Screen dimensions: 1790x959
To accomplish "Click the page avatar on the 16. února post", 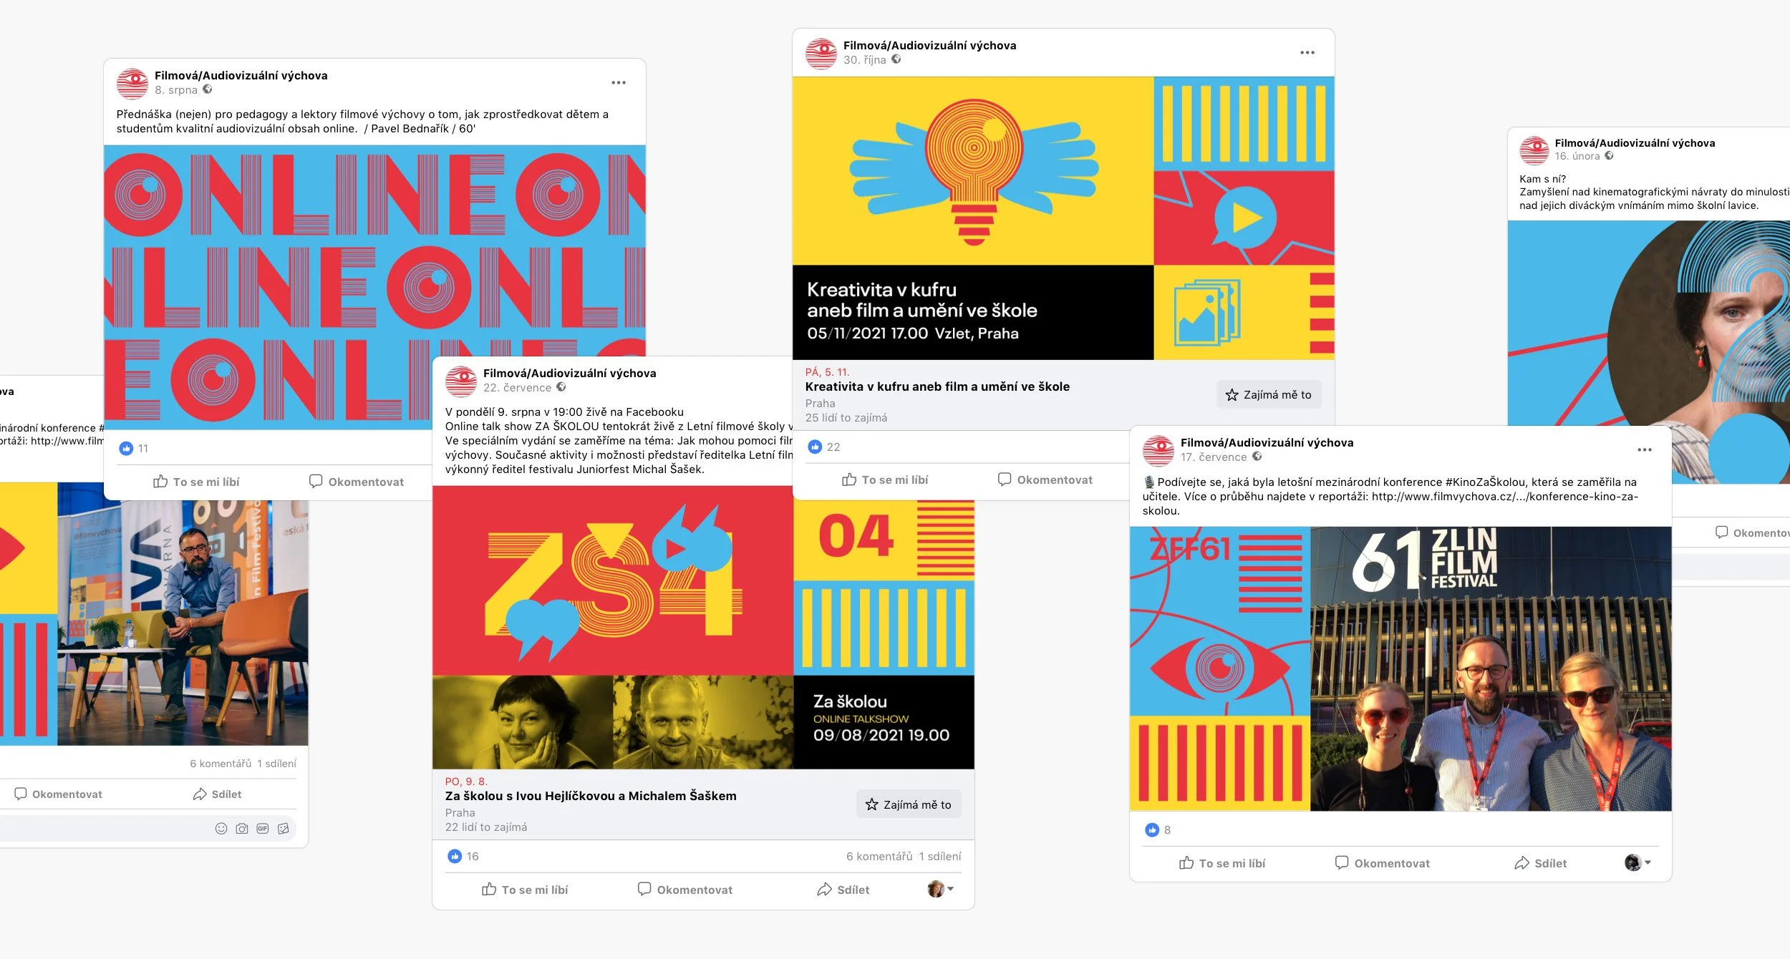I will point(1534,150).
